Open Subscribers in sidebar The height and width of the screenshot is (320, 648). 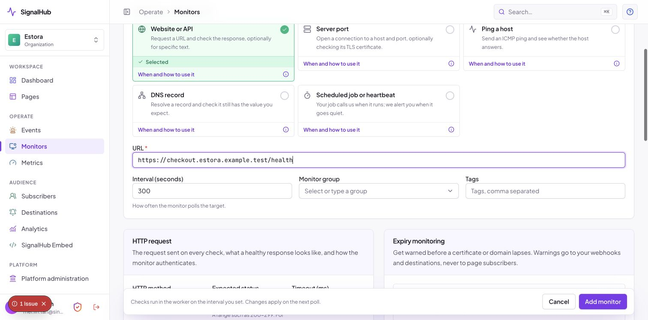(x=54, y=196)
